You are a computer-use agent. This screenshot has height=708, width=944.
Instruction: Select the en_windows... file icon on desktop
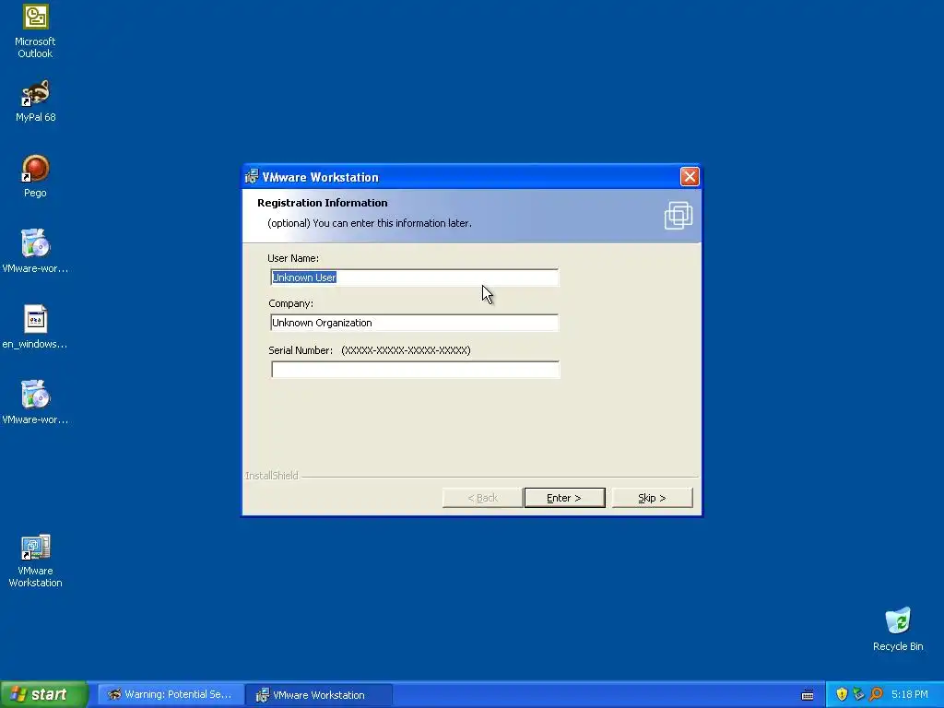coord(35,327)
